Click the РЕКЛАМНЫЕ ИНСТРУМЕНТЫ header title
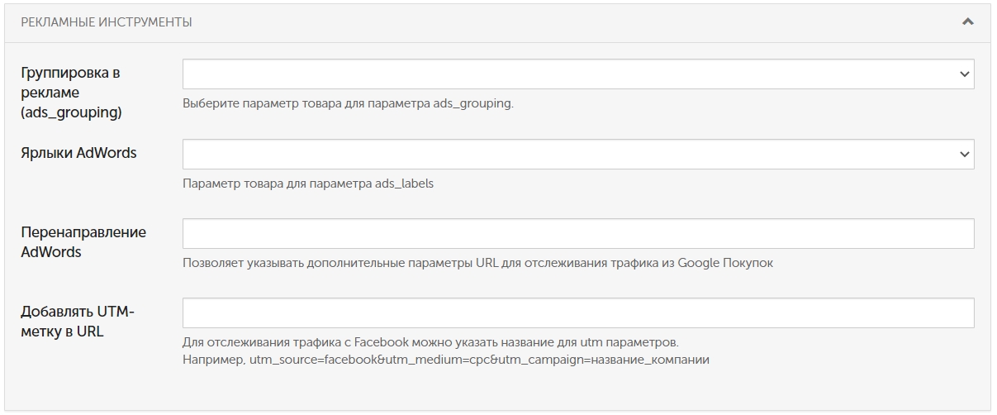Viewport: 997px width, 415px height. click(x=107, y=22)
